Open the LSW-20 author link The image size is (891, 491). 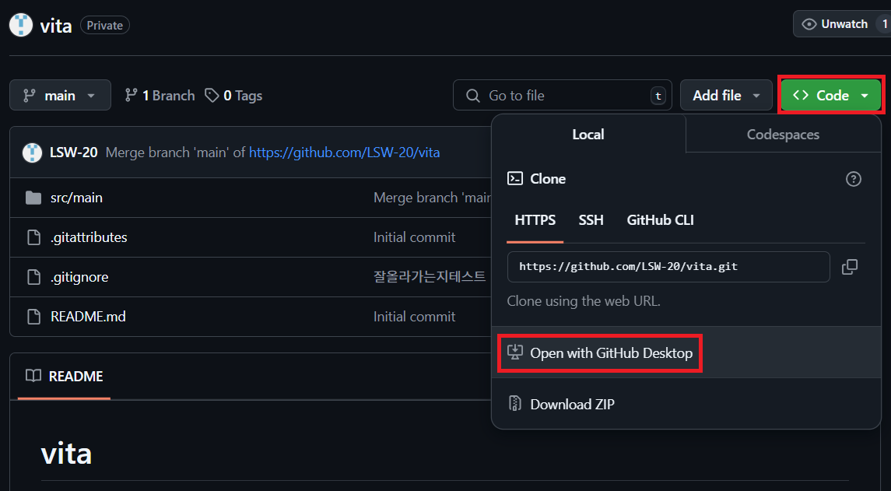[x=73, y=153]
